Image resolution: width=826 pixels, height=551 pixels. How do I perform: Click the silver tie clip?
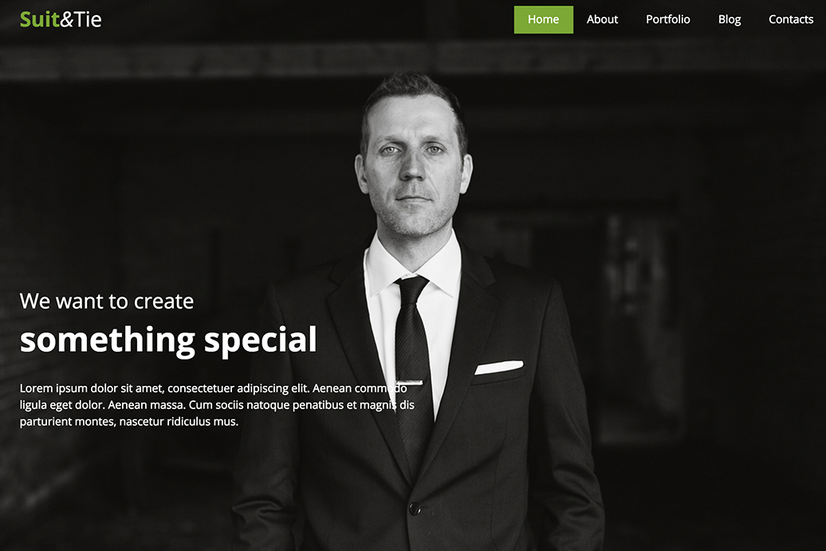[409, 383]
